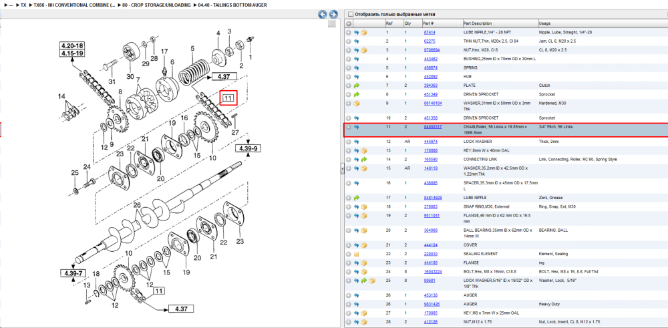Click the 4.15-19 reference label on diagram
This screenshot has height=328, width=668.
71,53
